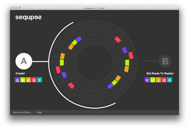
Task: Open the Help menu item
Action: (40, 113)
